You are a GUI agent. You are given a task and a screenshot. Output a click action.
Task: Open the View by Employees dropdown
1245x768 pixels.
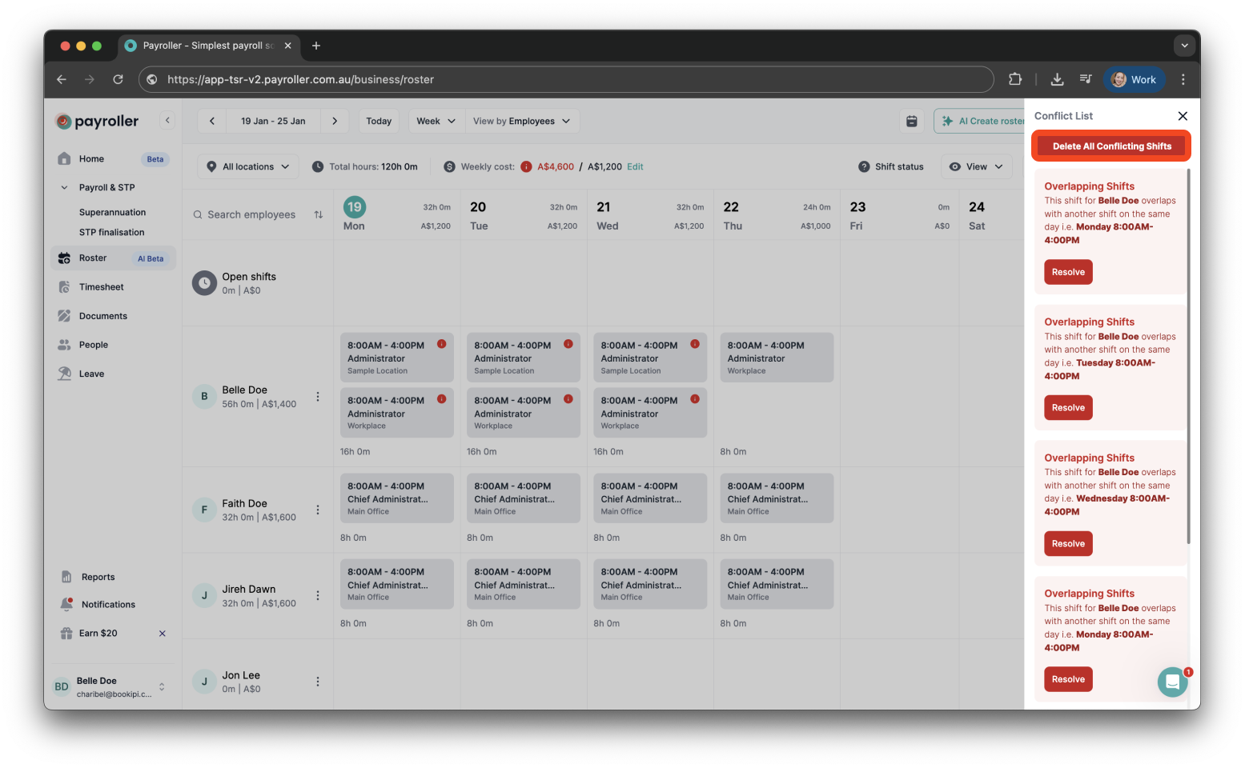click(522, 120)
